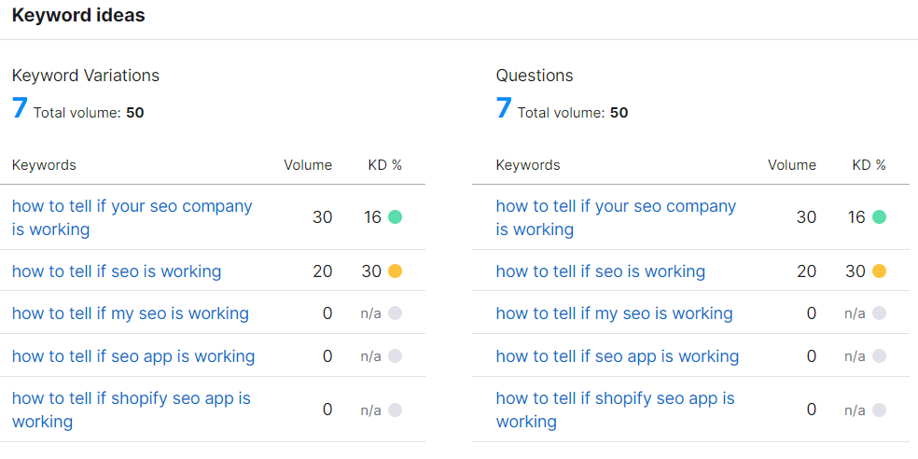Click the Keyword ideas heading

(x=78, y=16)
